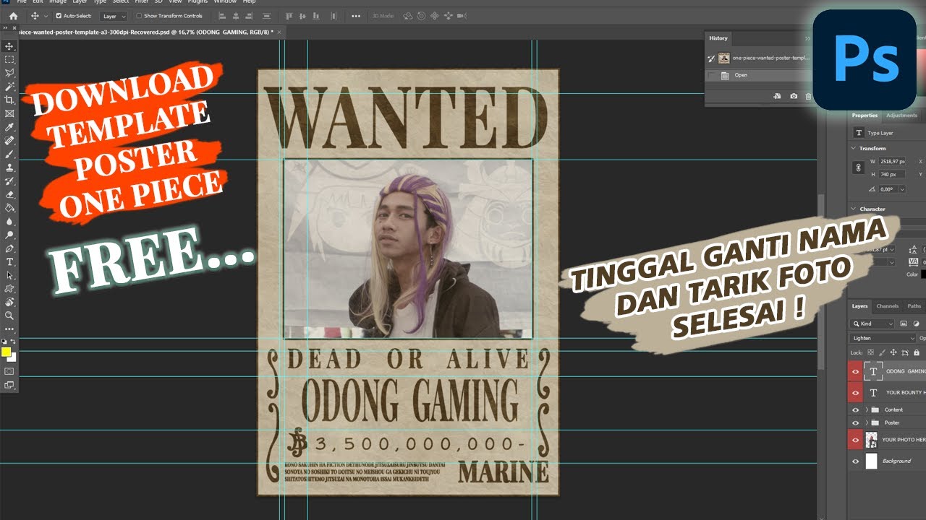926x520 pixels.
Task: Open the Auto-Select Layer dropdown
Action: [x=114, y=15]
